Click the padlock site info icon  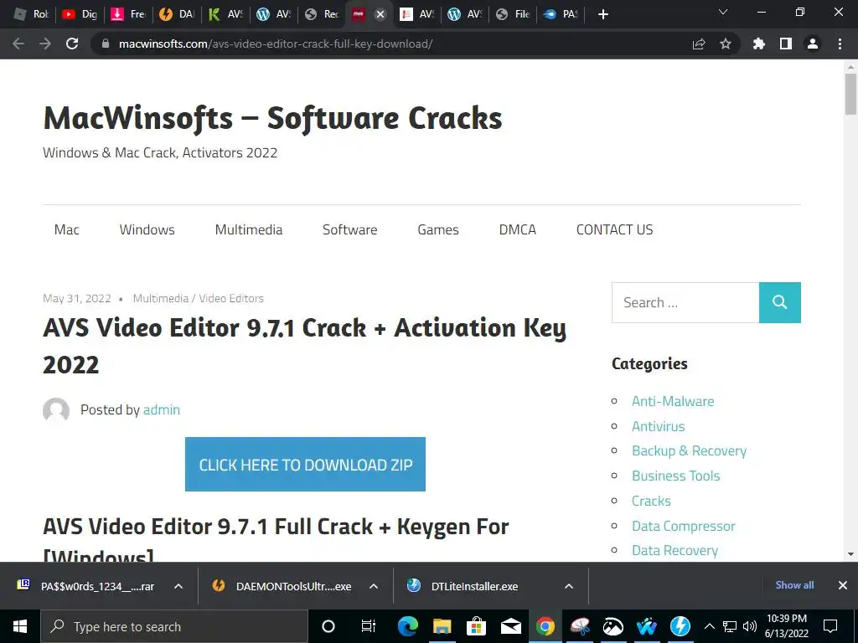tap(106, 44)
